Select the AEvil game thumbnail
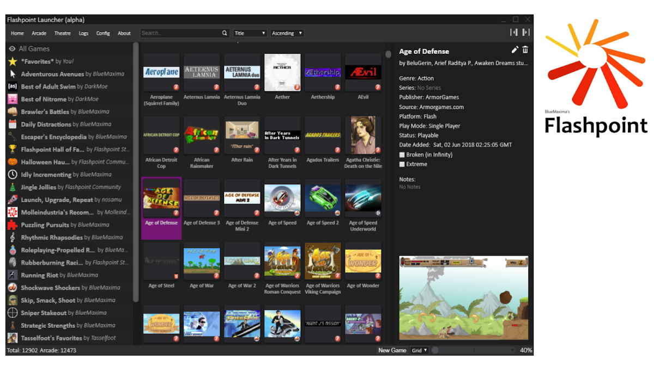 (363, 72)
